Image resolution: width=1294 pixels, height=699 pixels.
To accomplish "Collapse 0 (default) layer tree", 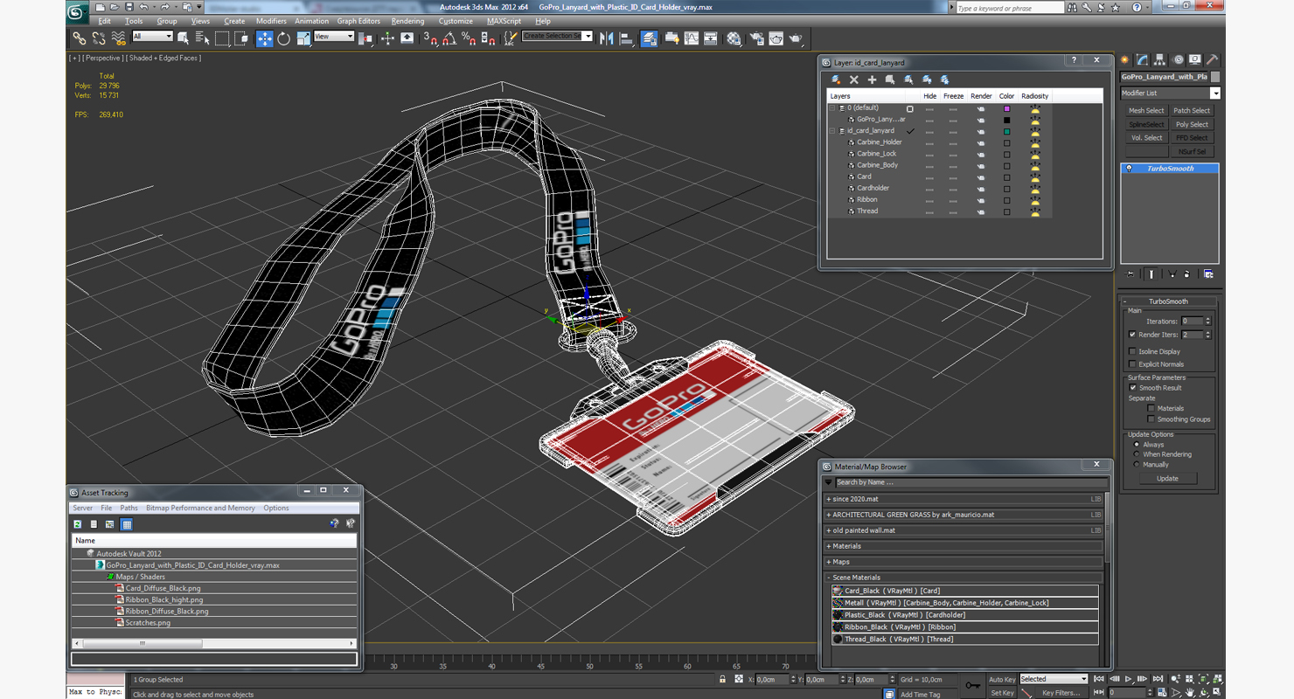I will click(x=832, y=108).
